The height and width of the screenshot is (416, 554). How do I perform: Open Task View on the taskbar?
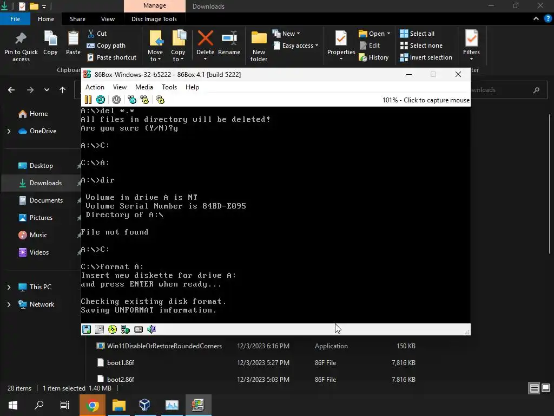[x=65, y=405]
